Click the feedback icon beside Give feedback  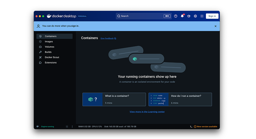[x=115, y=38]
